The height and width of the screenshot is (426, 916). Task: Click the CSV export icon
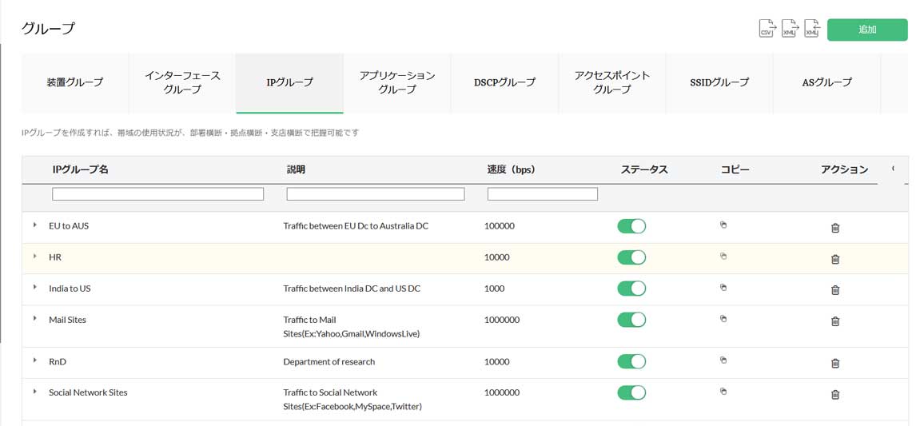[767, 29]
